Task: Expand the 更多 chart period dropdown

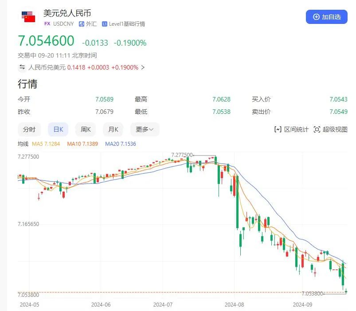Action: coord(145,129)
